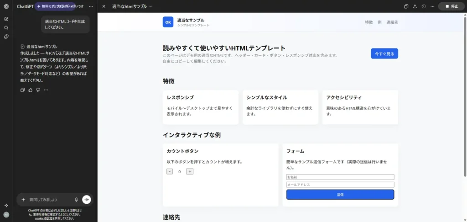Copy the assistant response
The image size is (467, 222).
pos(22,90)
